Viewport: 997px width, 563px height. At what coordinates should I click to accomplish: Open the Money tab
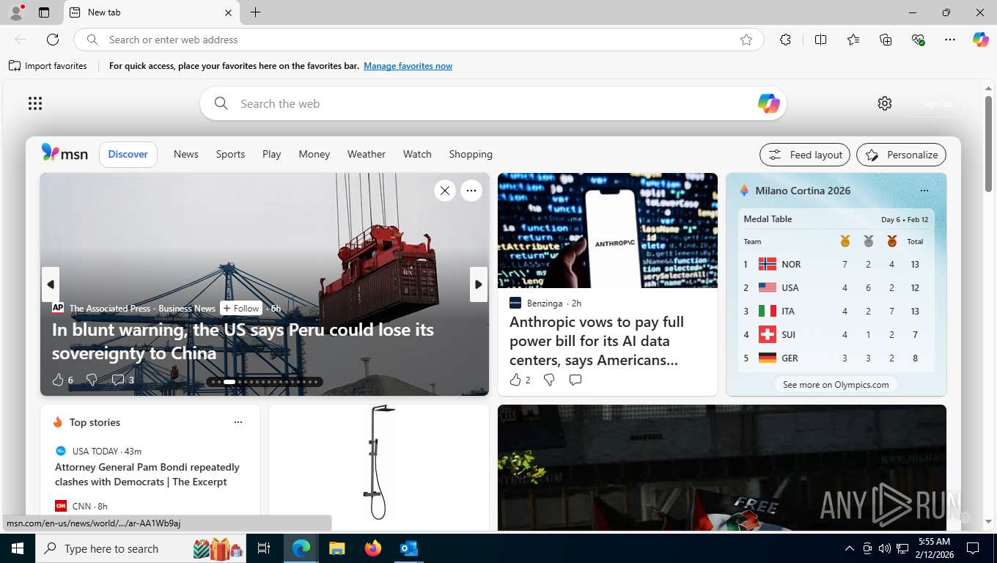(314, 154)
